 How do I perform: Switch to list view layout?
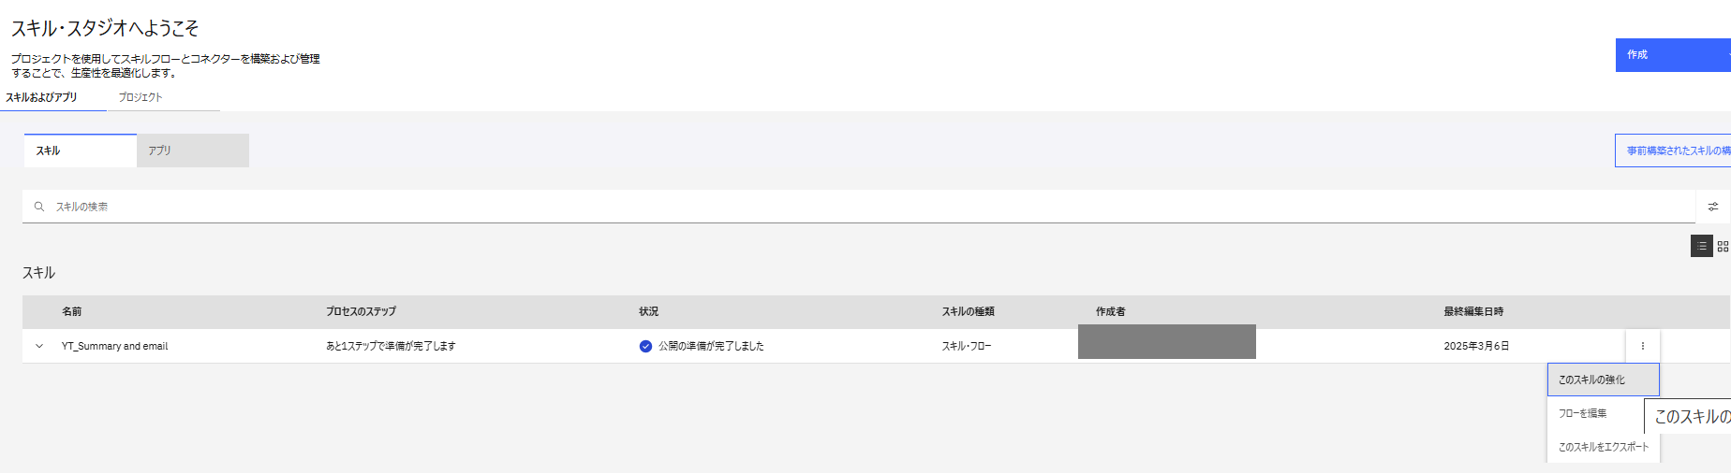[x=1701, y=246]
